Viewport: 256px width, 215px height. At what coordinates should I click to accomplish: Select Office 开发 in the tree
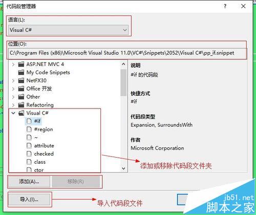click(39, 89)
